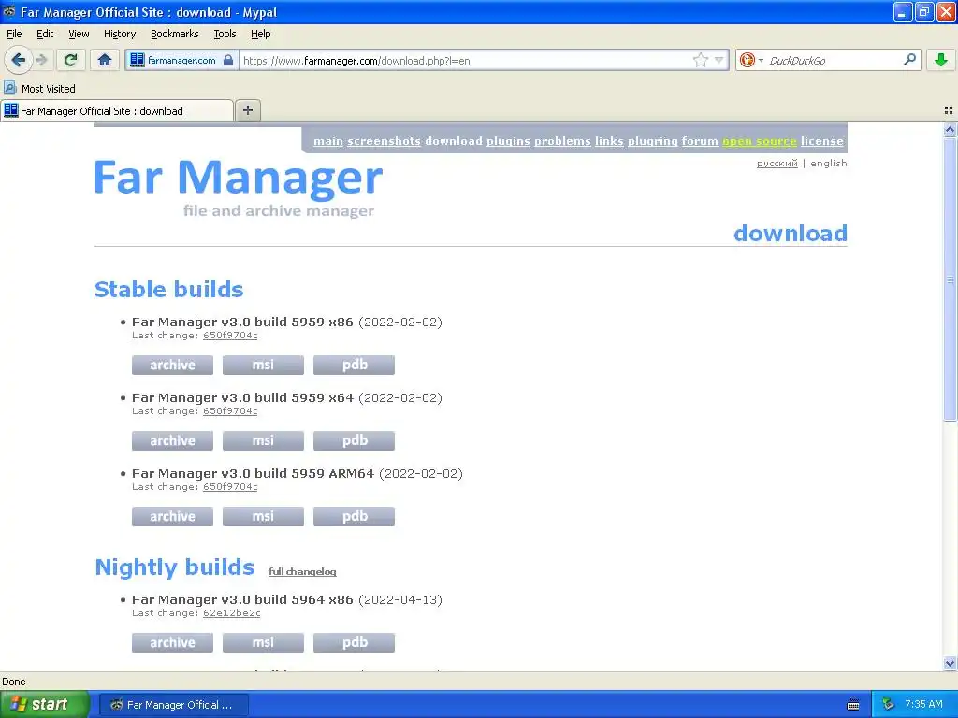Download archive for build 5959 ARM64
958x718 pixels.
coord(172,516)
